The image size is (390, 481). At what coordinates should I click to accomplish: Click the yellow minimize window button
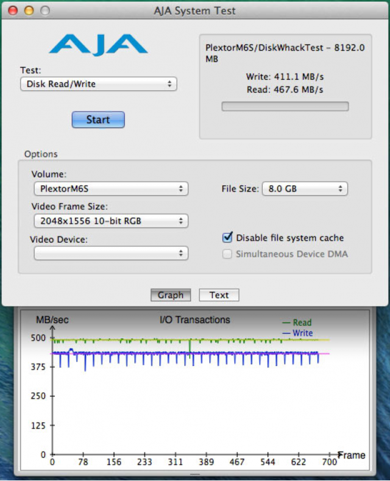tap(29, 11)
